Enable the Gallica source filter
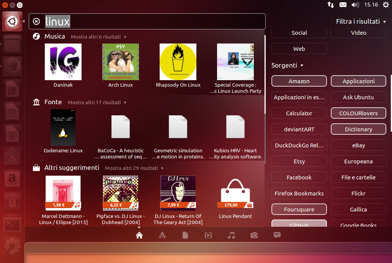 pos(358,210)
